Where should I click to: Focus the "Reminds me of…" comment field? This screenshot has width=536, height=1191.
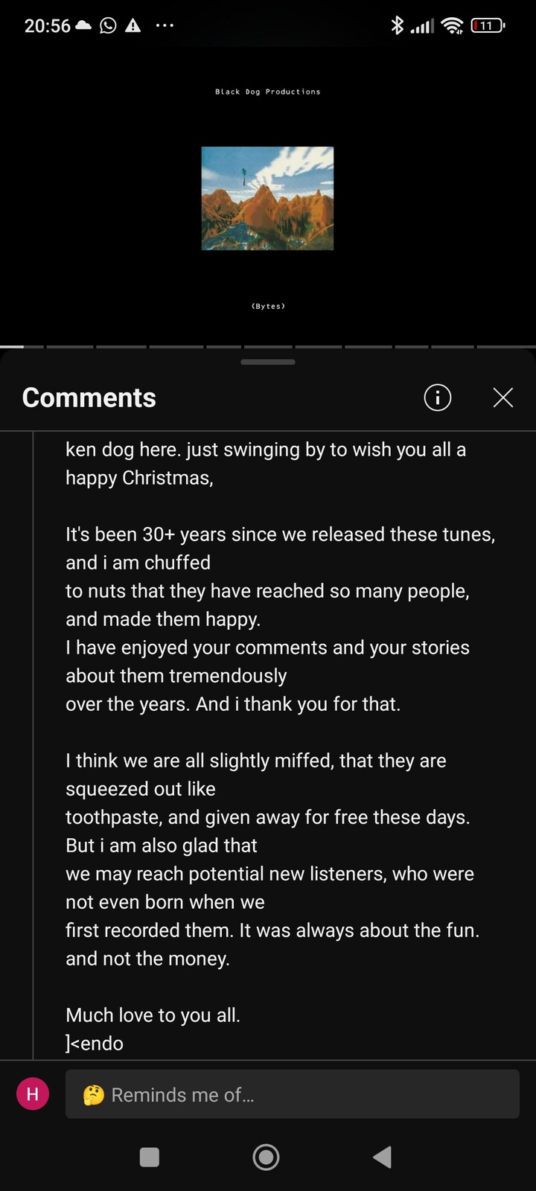(293, 1094)
